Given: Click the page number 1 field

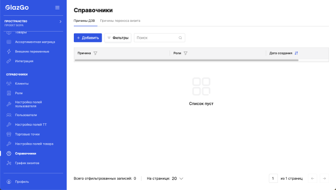Looking at the screenshot, I should 273,178.
